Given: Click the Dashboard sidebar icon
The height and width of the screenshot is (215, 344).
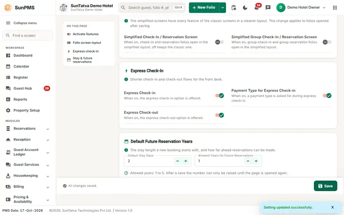Looking at the screenshot, I should coord(8,55).
